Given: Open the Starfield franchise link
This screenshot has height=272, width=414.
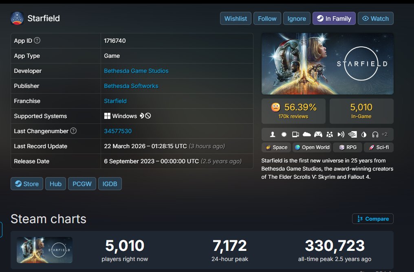Looking at the screenshot, I should point(115,101).
